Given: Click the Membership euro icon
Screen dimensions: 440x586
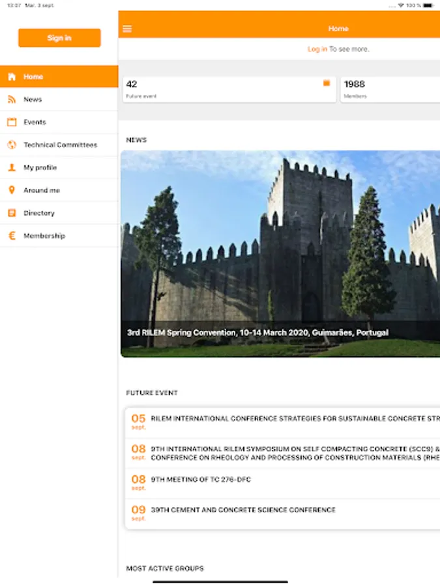Looking at the screenshot, I should point(12,236).
